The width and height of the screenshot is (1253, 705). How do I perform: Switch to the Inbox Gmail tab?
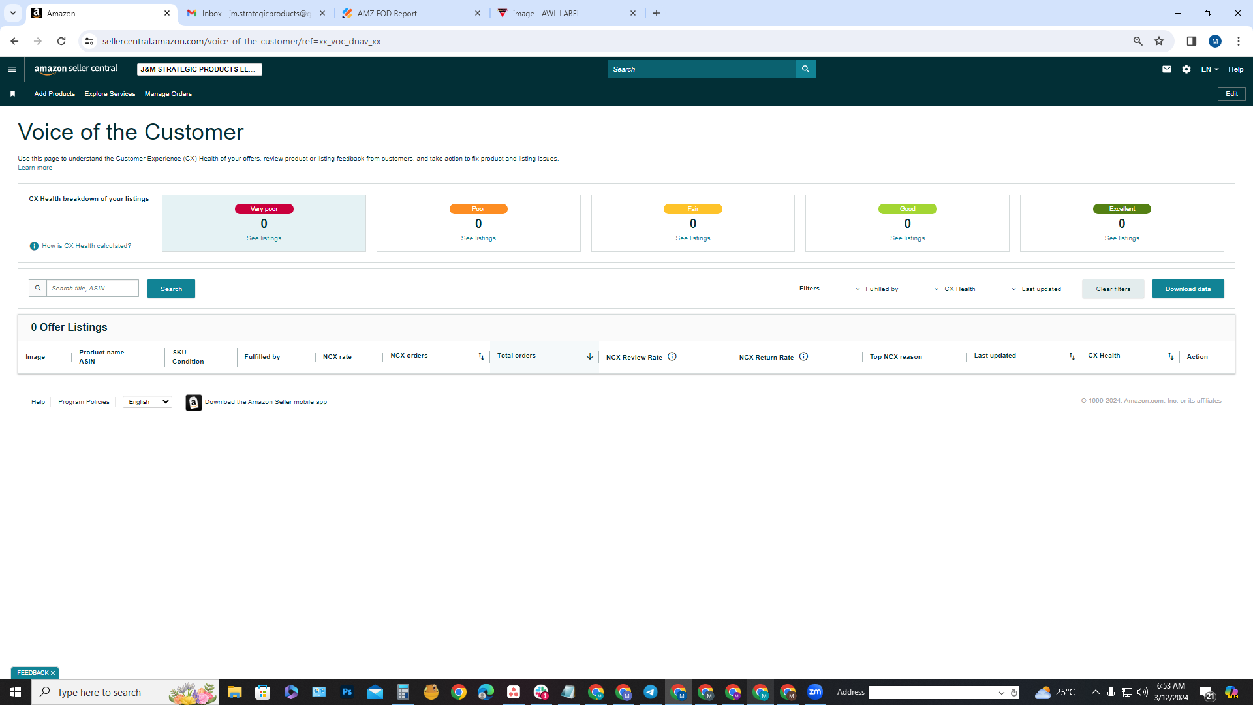click(x=256, y=13)
